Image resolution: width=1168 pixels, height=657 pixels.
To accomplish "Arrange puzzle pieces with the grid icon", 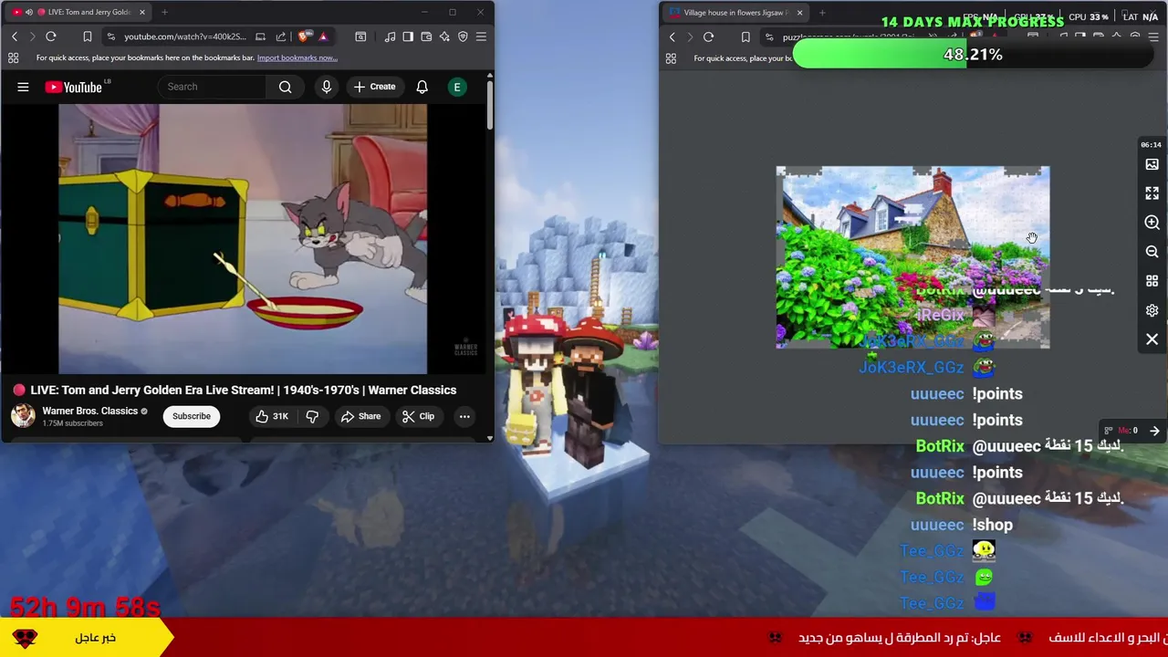I will [1152, 281].
